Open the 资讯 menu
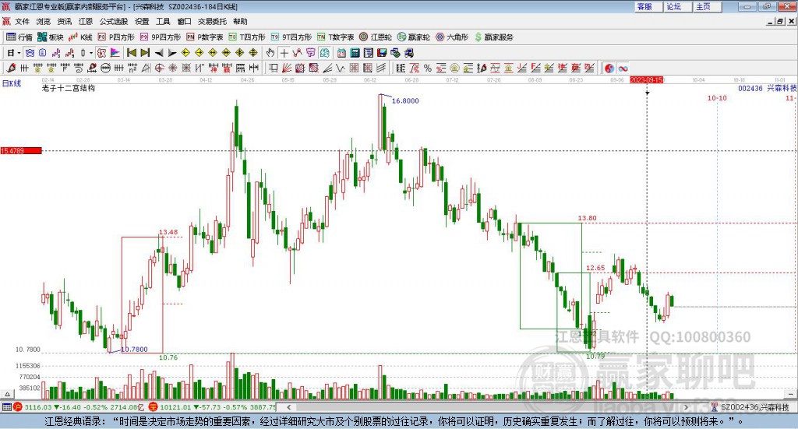The image size is (798, 429). [x=64, y=21]
